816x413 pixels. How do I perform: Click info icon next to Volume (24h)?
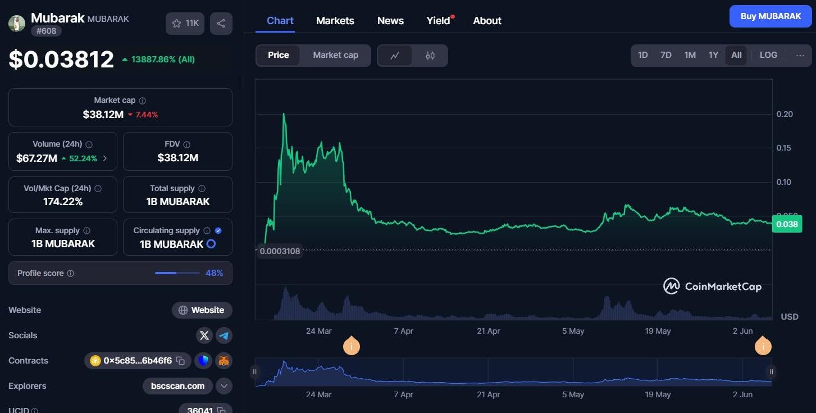tap(89, 144)
